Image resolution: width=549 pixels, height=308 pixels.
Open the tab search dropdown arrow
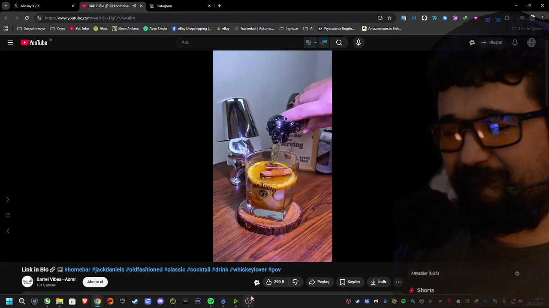coord(6,6)
